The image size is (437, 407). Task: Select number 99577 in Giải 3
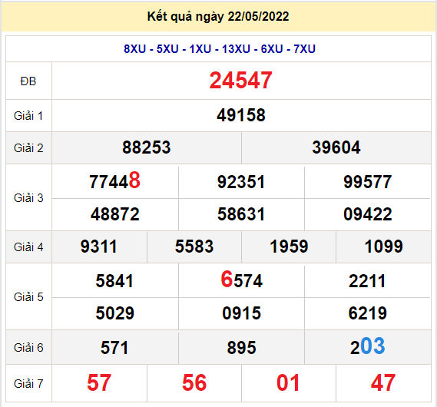tap(368, 182)
